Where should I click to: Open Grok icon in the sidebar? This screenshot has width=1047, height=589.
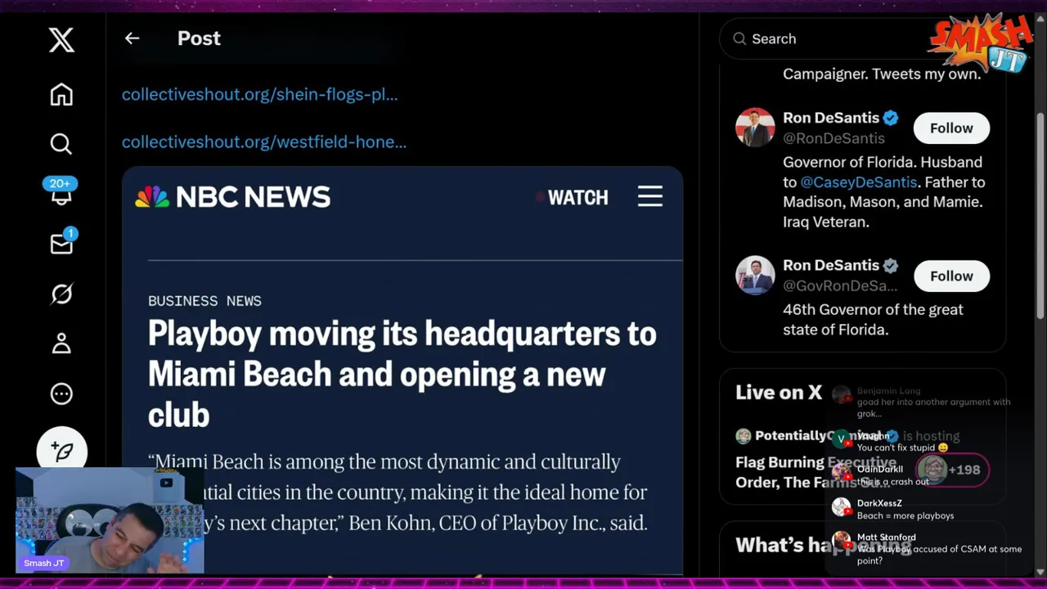point(61,294)
